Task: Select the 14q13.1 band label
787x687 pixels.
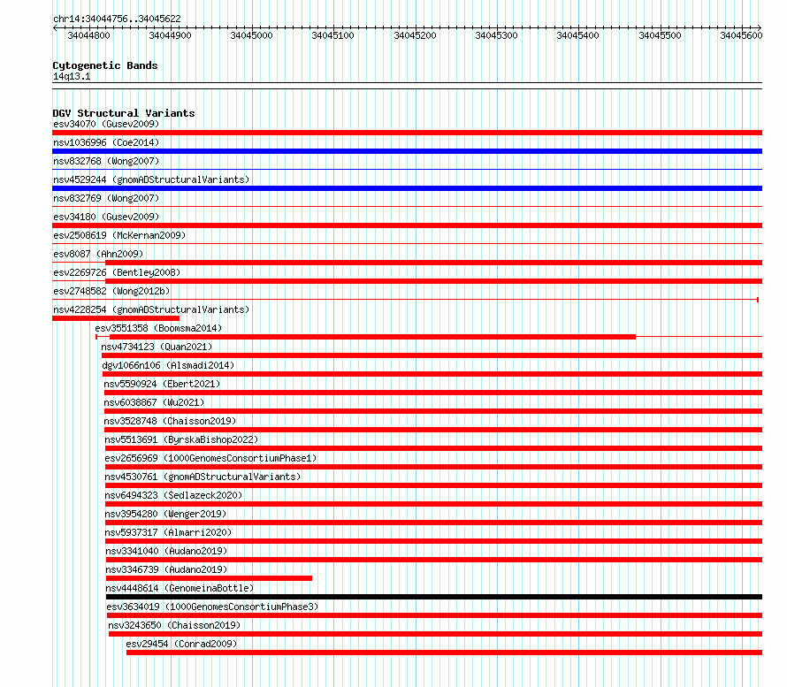Action: coord(72,77)
